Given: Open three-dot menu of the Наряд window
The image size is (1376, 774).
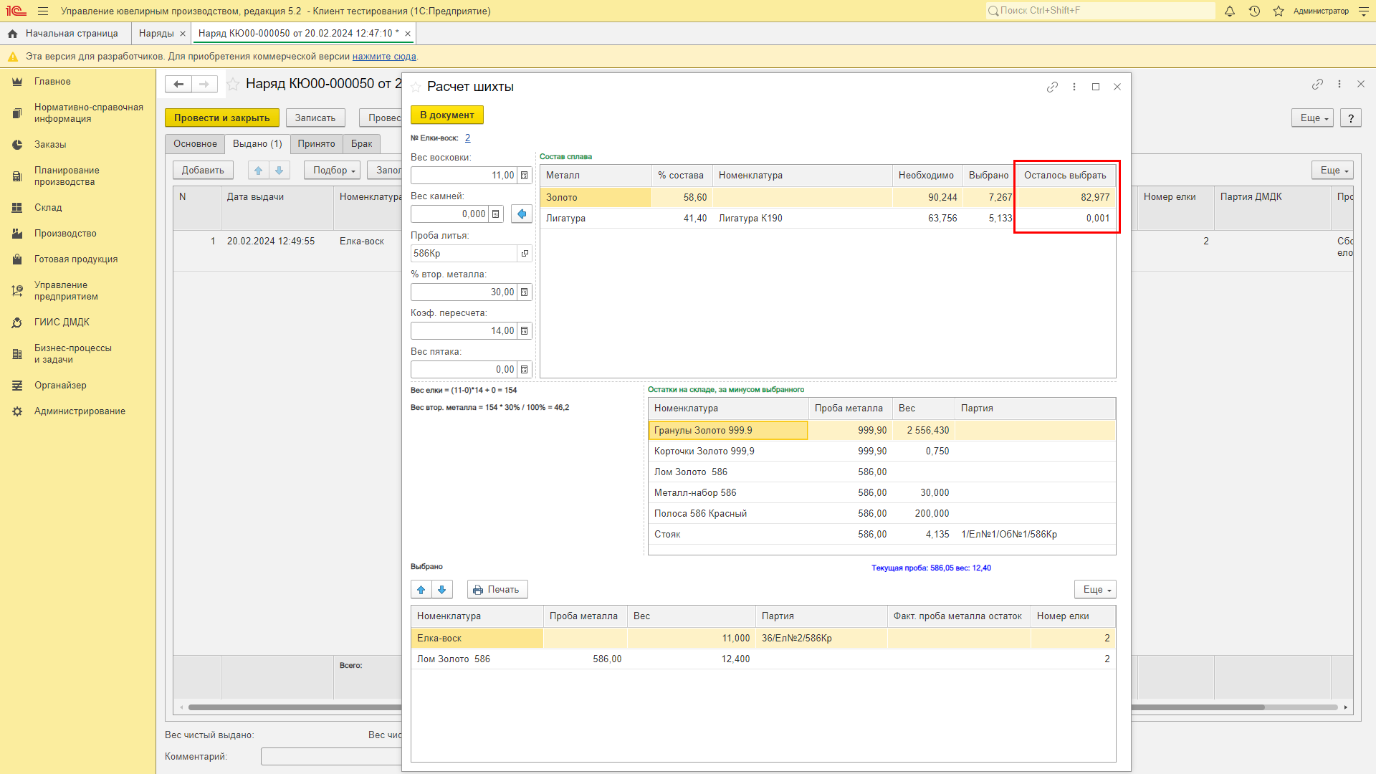Looking at the screenshot, I should [x=1339, y=84].
